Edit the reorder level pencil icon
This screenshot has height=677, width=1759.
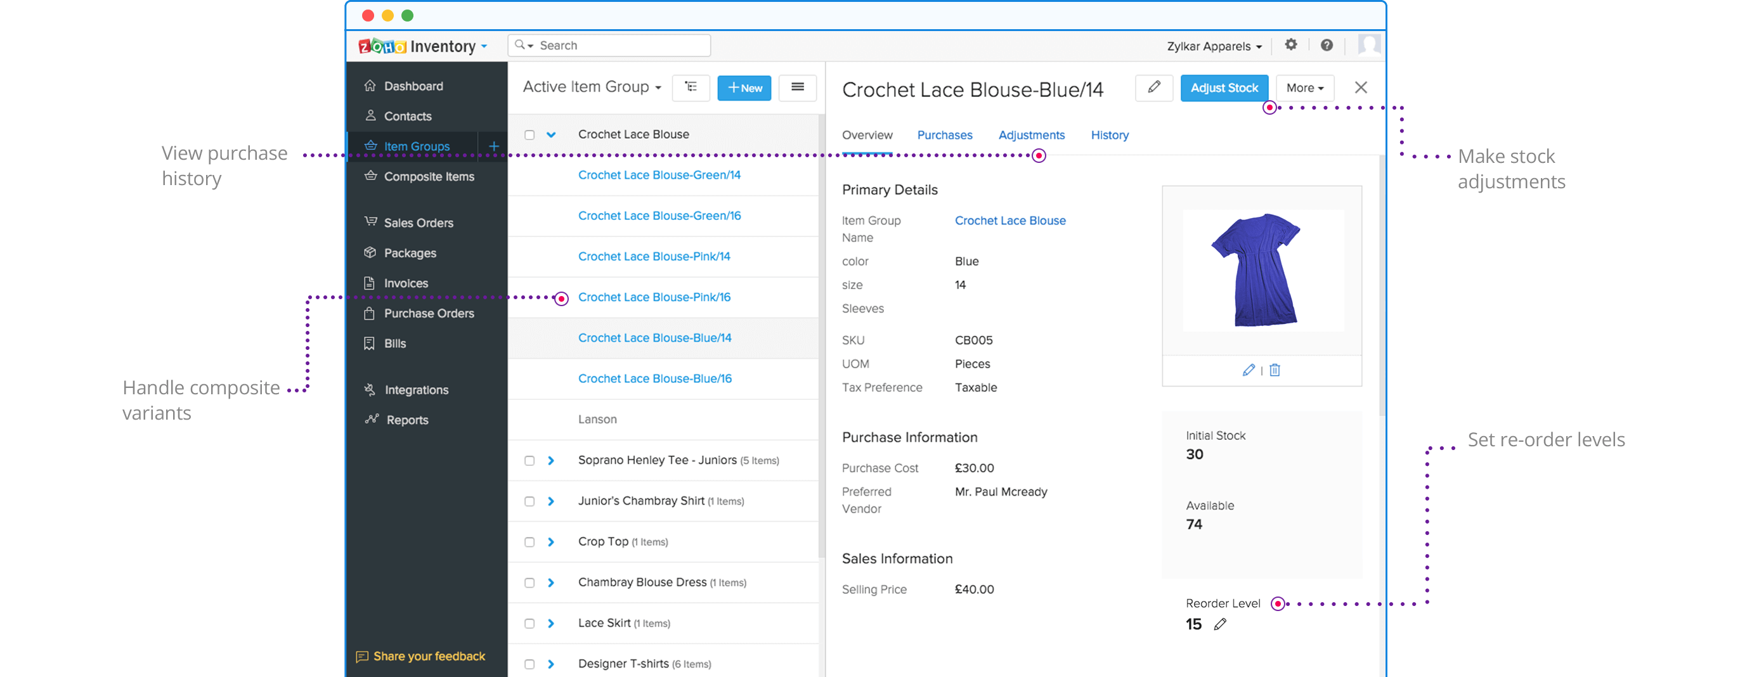click(x=1219, y=624)
